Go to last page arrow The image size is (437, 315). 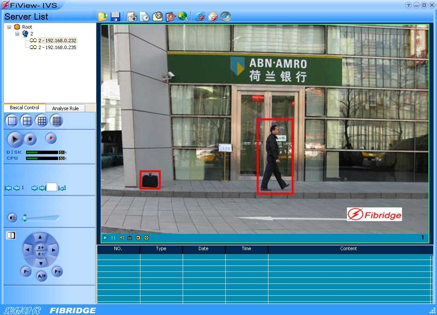pos(43,188)
